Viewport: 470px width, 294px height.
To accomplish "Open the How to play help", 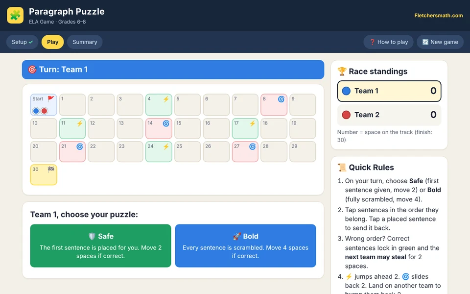I will pos(388,42).
